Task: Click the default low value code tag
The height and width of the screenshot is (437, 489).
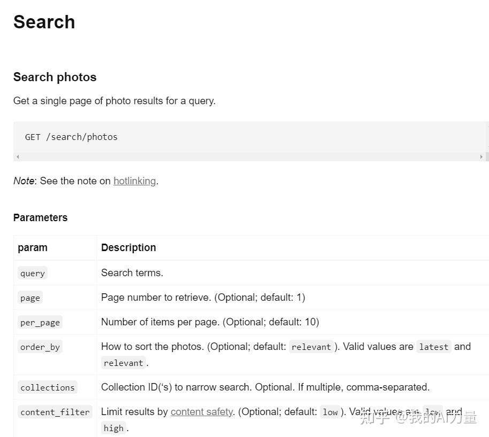Action: click(x=330, y=412)
